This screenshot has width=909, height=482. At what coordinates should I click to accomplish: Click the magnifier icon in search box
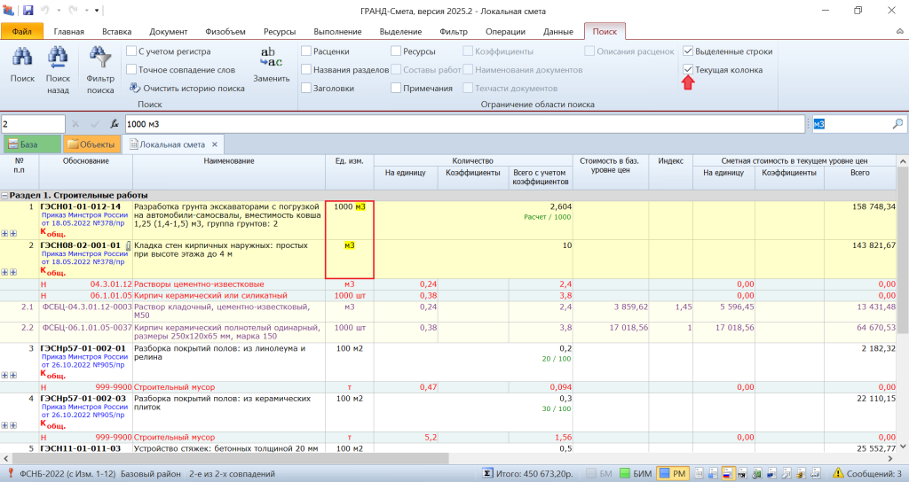(x=897, y=124)
